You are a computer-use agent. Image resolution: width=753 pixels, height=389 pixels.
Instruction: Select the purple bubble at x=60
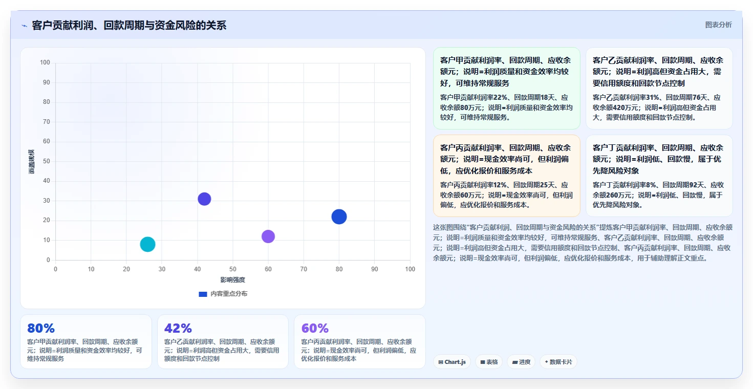(x=268, y=236)
